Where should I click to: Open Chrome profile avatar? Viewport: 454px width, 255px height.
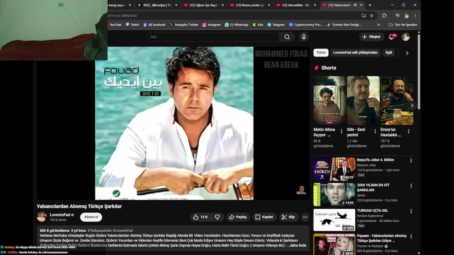click(x=406, y=16)
